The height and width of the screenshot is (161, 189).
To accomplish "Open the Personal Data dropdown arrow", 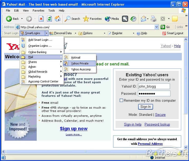I will point(75,33).
